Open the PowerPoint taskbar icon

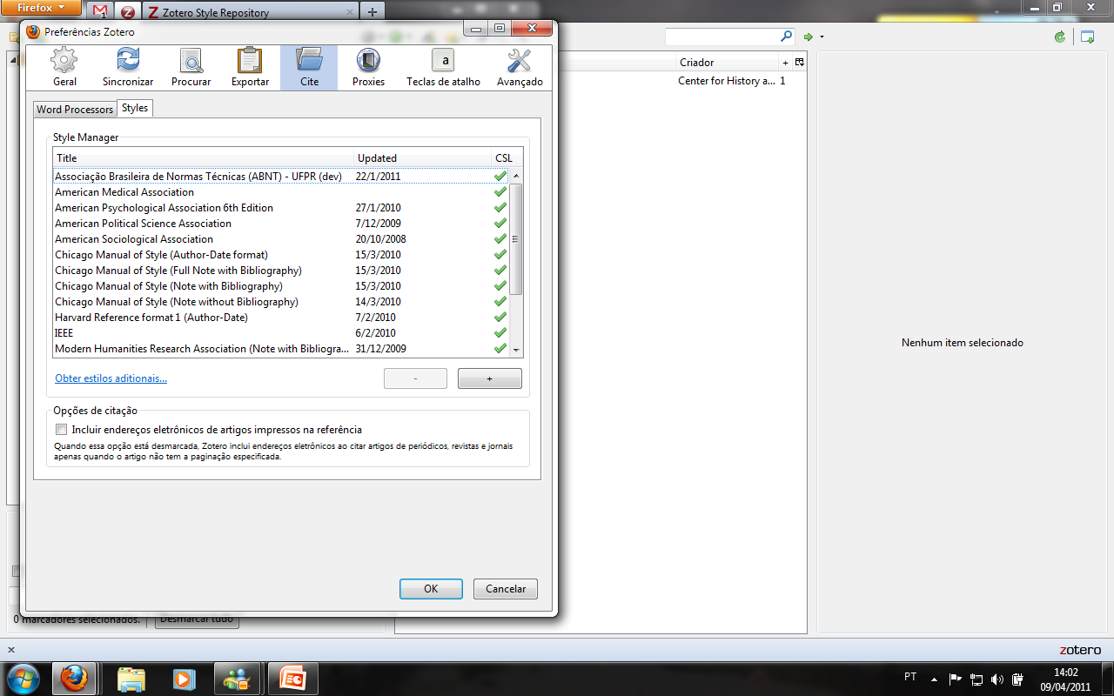click(x=292, y=679)
